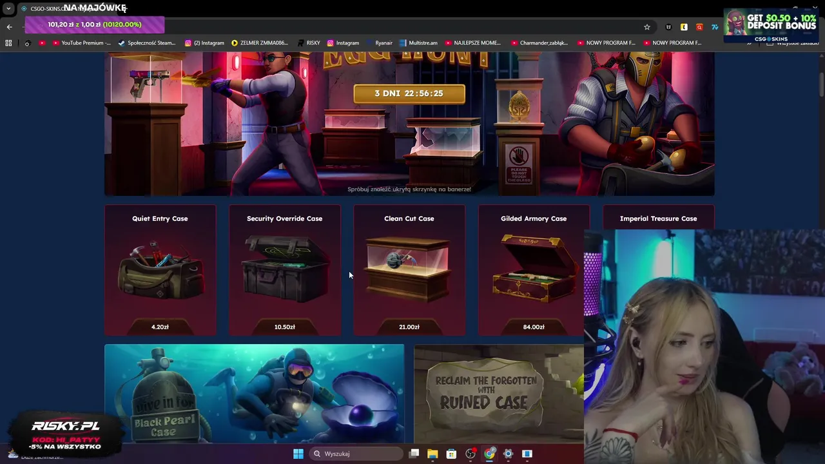Bookmark this page with the star icon
The height and width of the screenshot is (464, 825).
pyautogui.click(x=647, y=27)
